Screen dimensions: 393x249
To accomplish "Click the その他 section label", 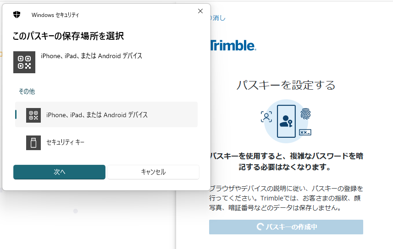I will (x=27, y=92).
